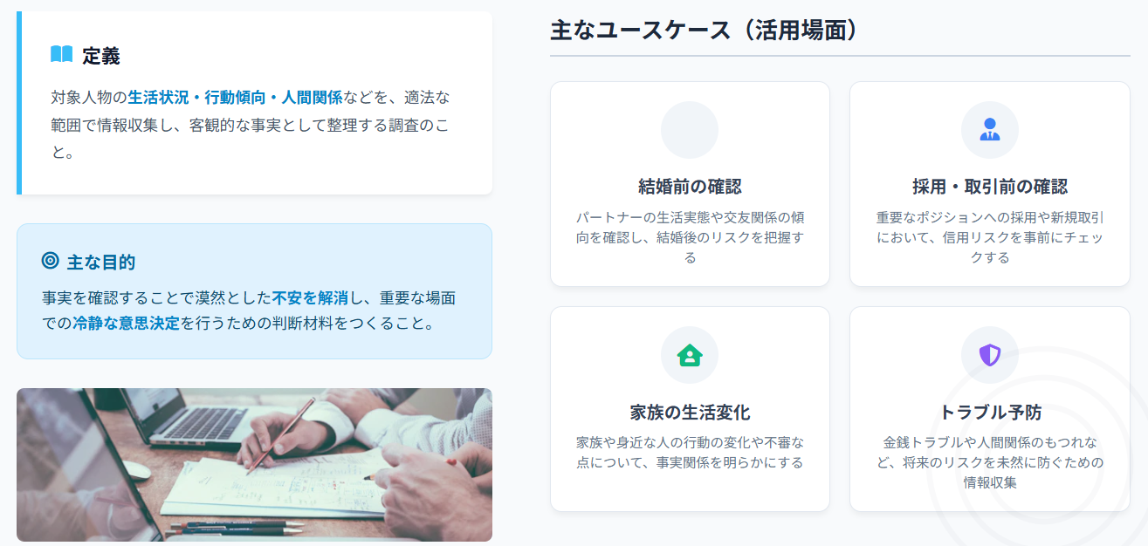Click the description under 結婚前の確認
This screenshot has width=1148, height=546.
point(690,236)
